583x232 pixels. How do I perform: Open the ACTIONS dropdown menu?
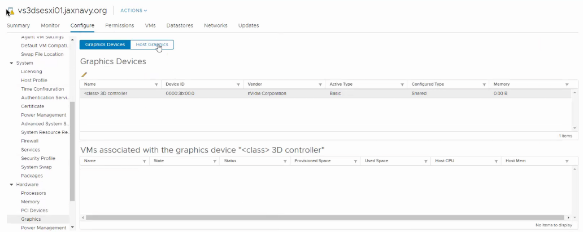point(134,11)
